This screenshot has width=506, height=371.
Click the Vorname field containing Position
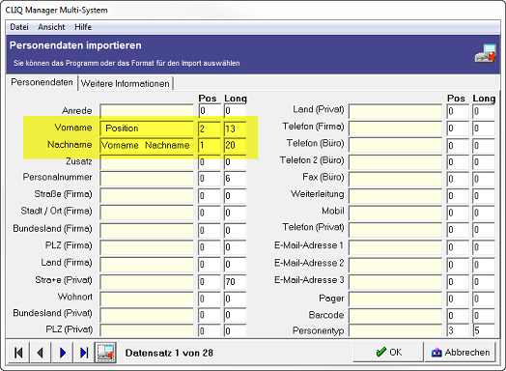147,128
